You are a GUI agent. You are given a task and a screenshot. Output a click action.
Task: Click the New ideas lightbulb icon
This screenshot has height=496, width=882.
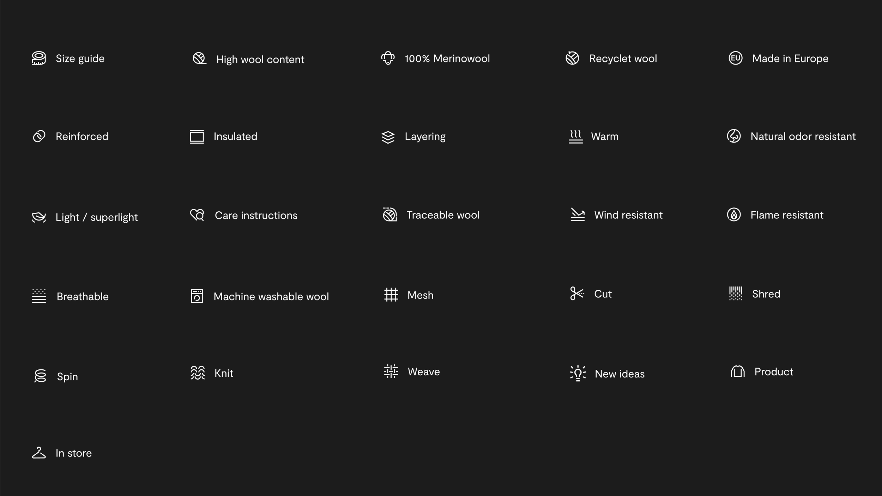click(578, 373)
